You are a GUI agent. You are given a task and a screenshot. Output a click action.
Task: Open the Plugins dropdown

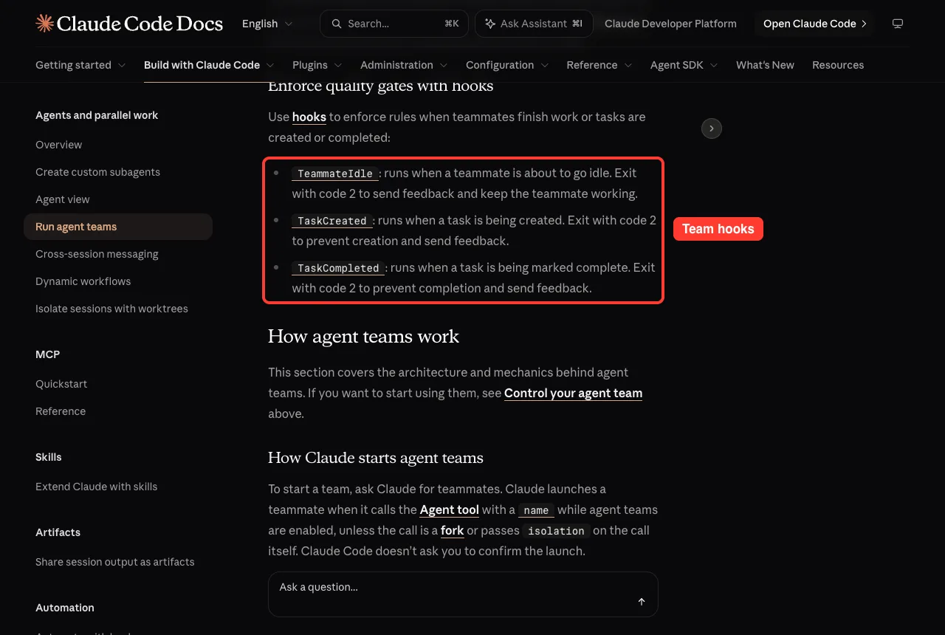(x=317, y=65)
